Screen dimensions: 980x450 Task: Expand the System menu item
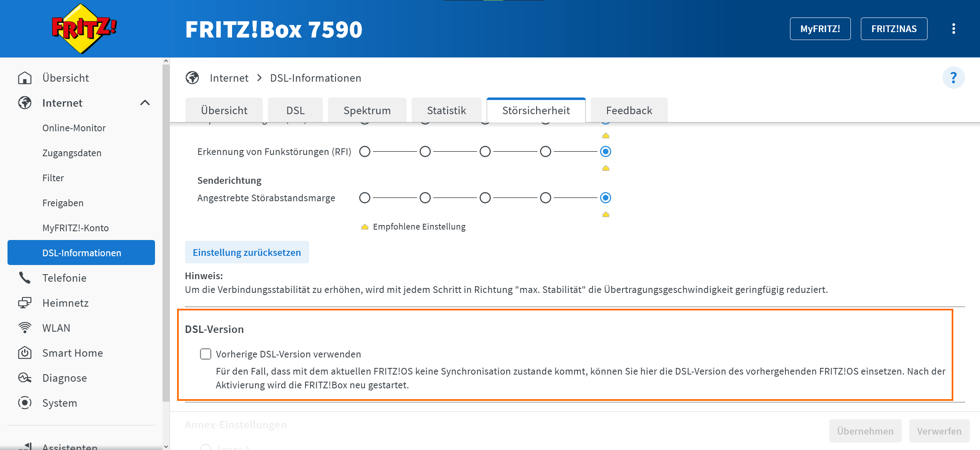pos(60,403)
